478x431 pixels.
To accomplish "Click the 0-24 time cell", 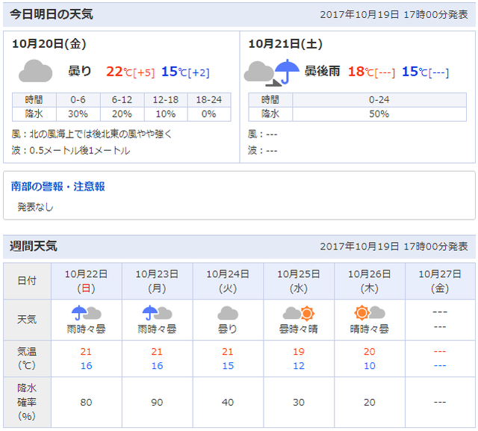I will [x=379, y=99].
